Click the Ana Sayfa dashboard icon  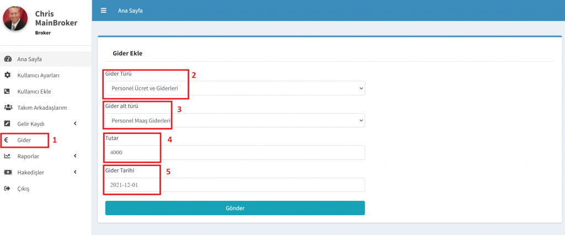[8, 59]
